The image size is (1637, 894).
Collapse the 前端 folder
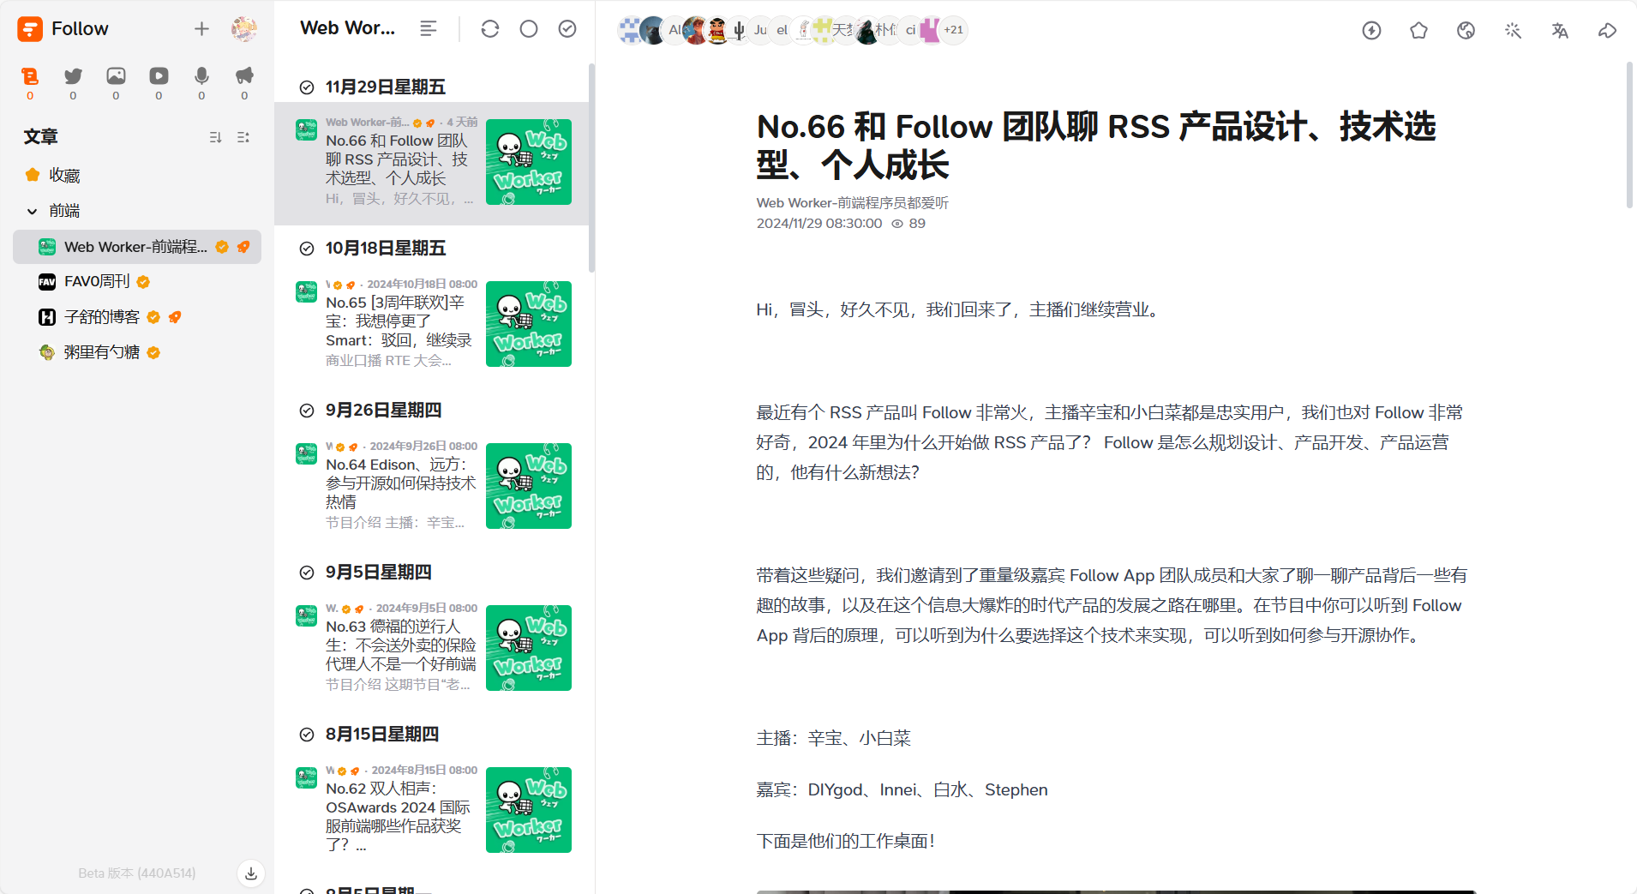point(33,211)
